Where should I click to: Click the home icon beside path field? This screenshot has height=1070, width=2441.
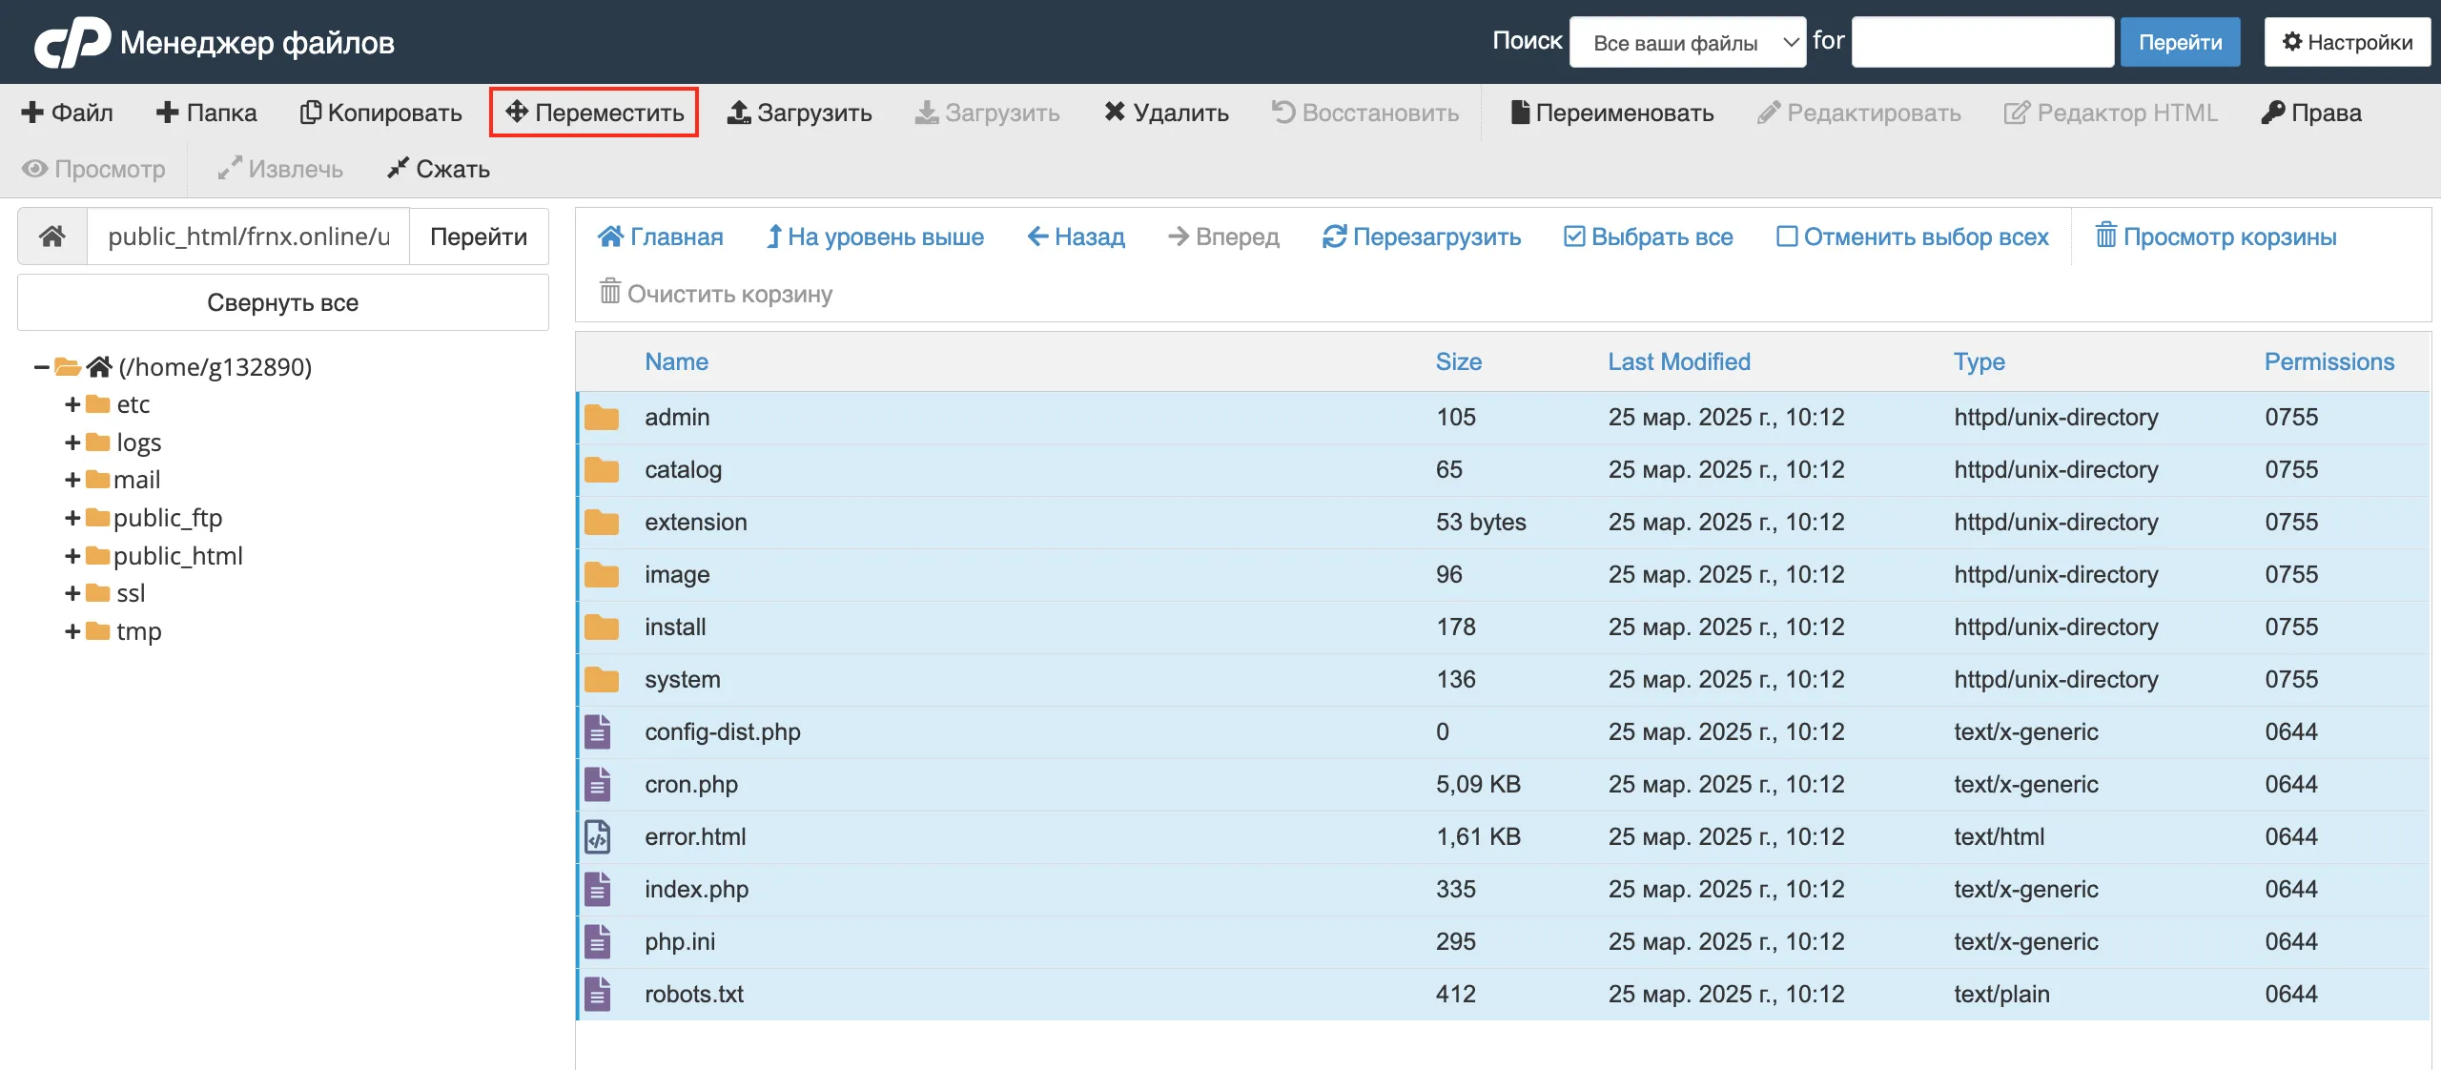(x=52, y=237)
